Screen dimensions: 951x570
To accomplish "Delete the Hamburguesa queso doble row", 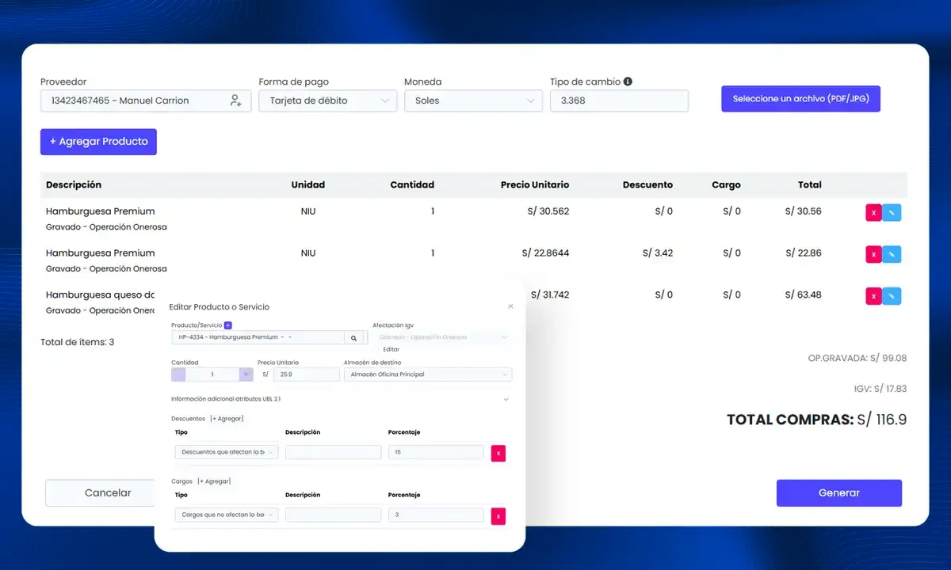I will (873, 296).
